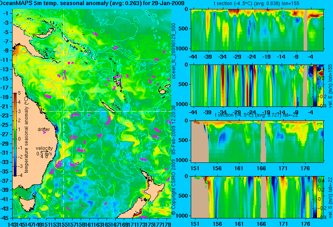Screen dimensions: 333x227
Task: Select the 'velocity' legend label
Action: pos(44,148)
